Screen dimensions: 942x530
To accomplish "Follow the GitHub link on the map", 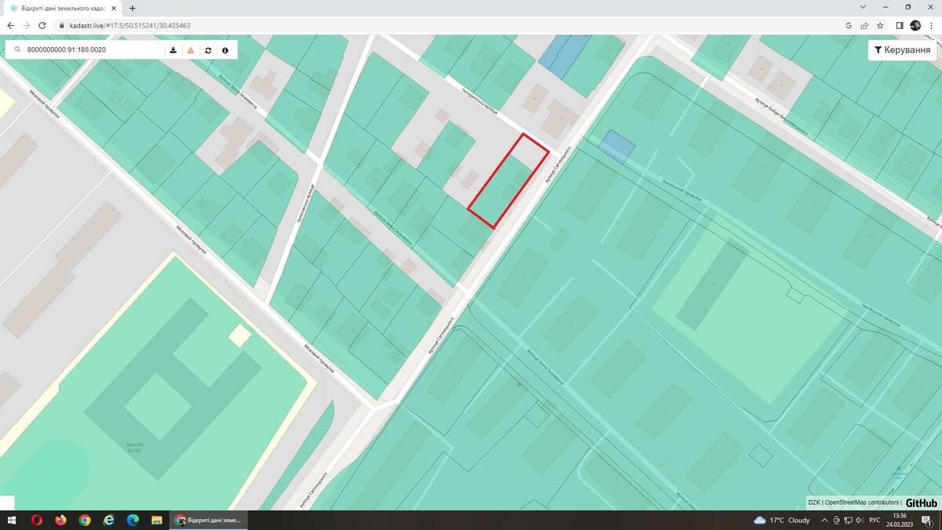I will coord(921,503).
